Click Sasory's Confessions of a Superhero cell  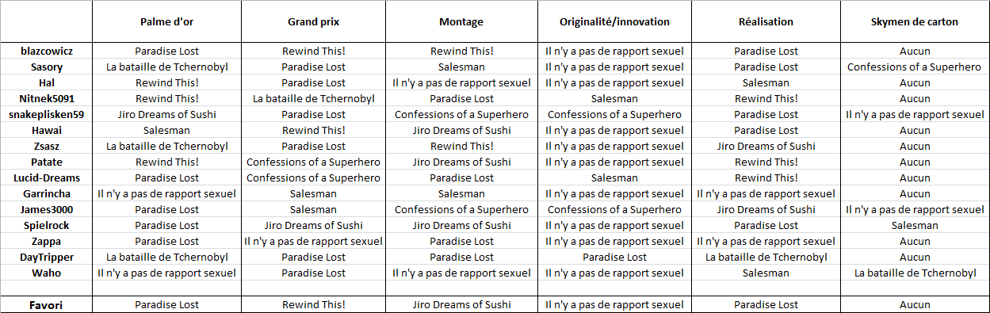(x=915, y=67)
